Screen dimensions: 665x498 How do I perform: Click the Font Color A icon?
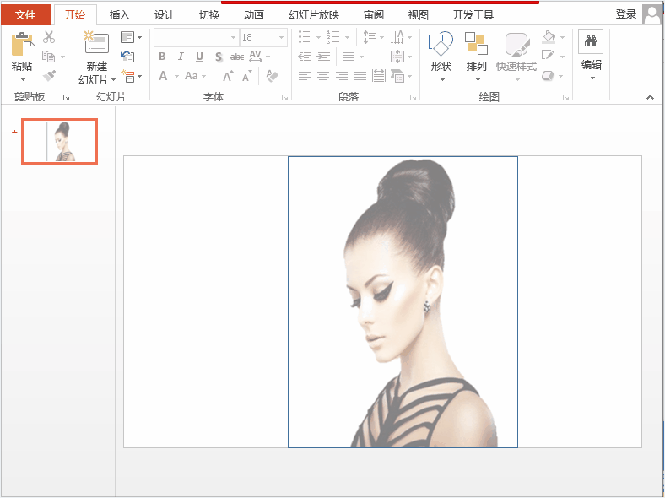[163, 76]
